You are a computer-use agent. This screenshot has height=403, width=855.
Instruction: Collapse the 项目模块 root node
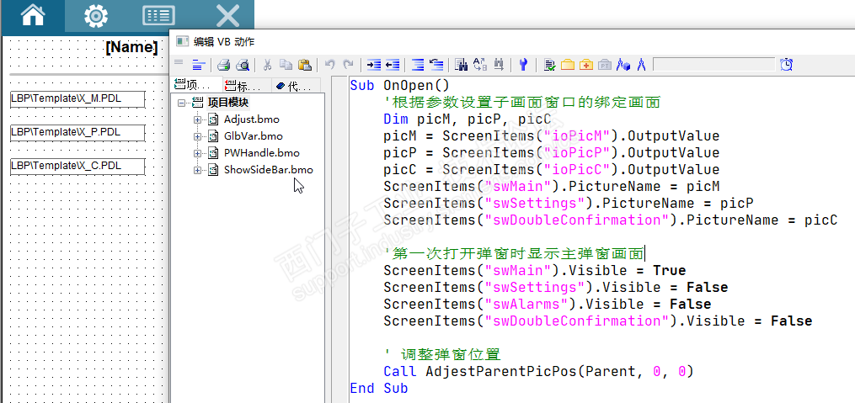click(182, 103)
